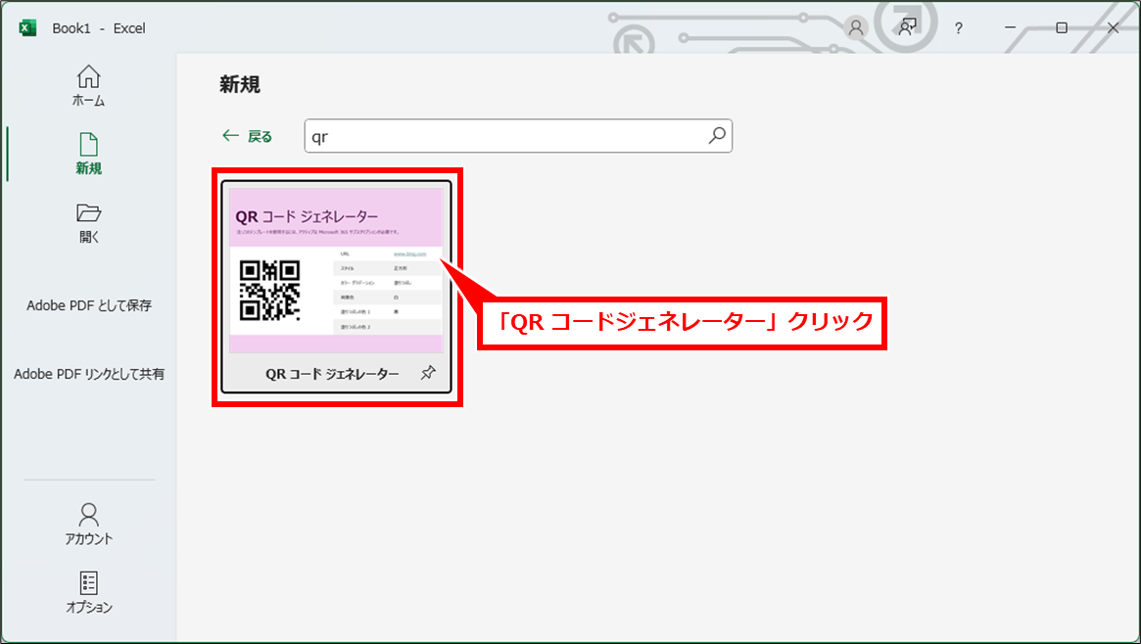Open the オプション (Options) page
The height and width of the screenshot is (644, 1141).
[89, 592]
